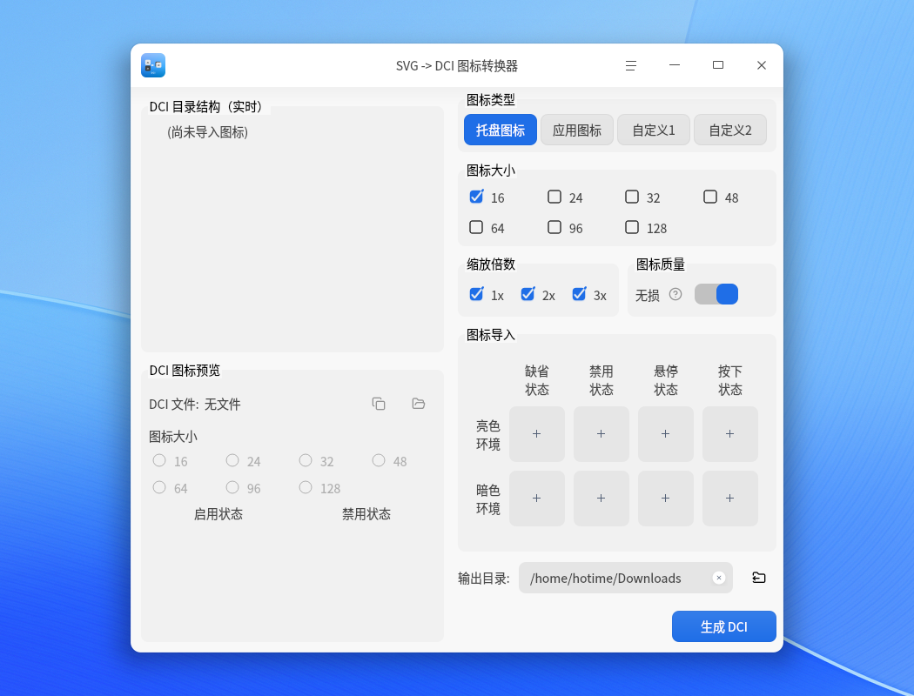Check the 96 icon size checkbox
Viewport: 914px width, 696px height.
pos(554,227)
